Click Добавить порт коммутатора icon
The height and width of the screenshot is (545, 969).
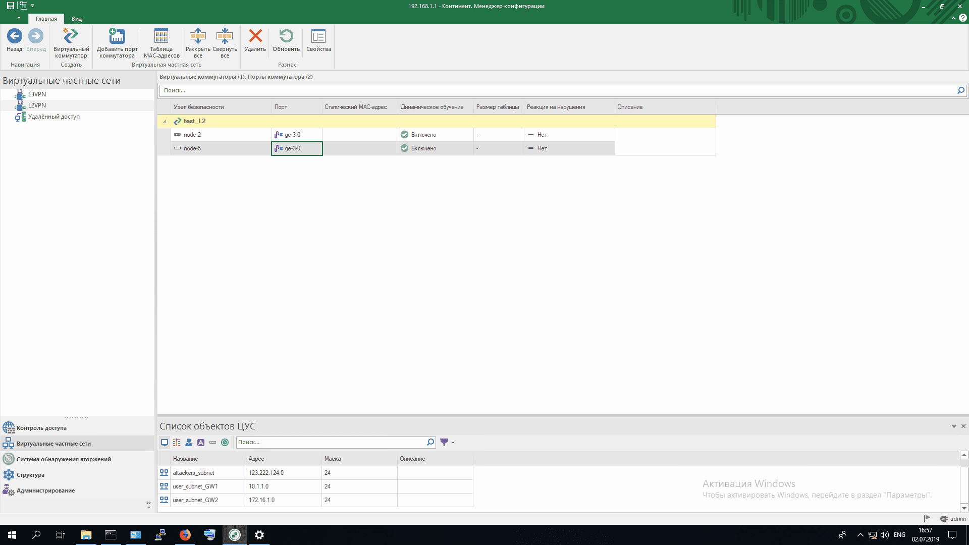click(x=117, y=36)
